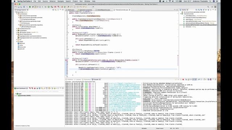232x130 pixels.
Task: Toggle Link with Editor in Package Explorer
Action: coord(55,10)
